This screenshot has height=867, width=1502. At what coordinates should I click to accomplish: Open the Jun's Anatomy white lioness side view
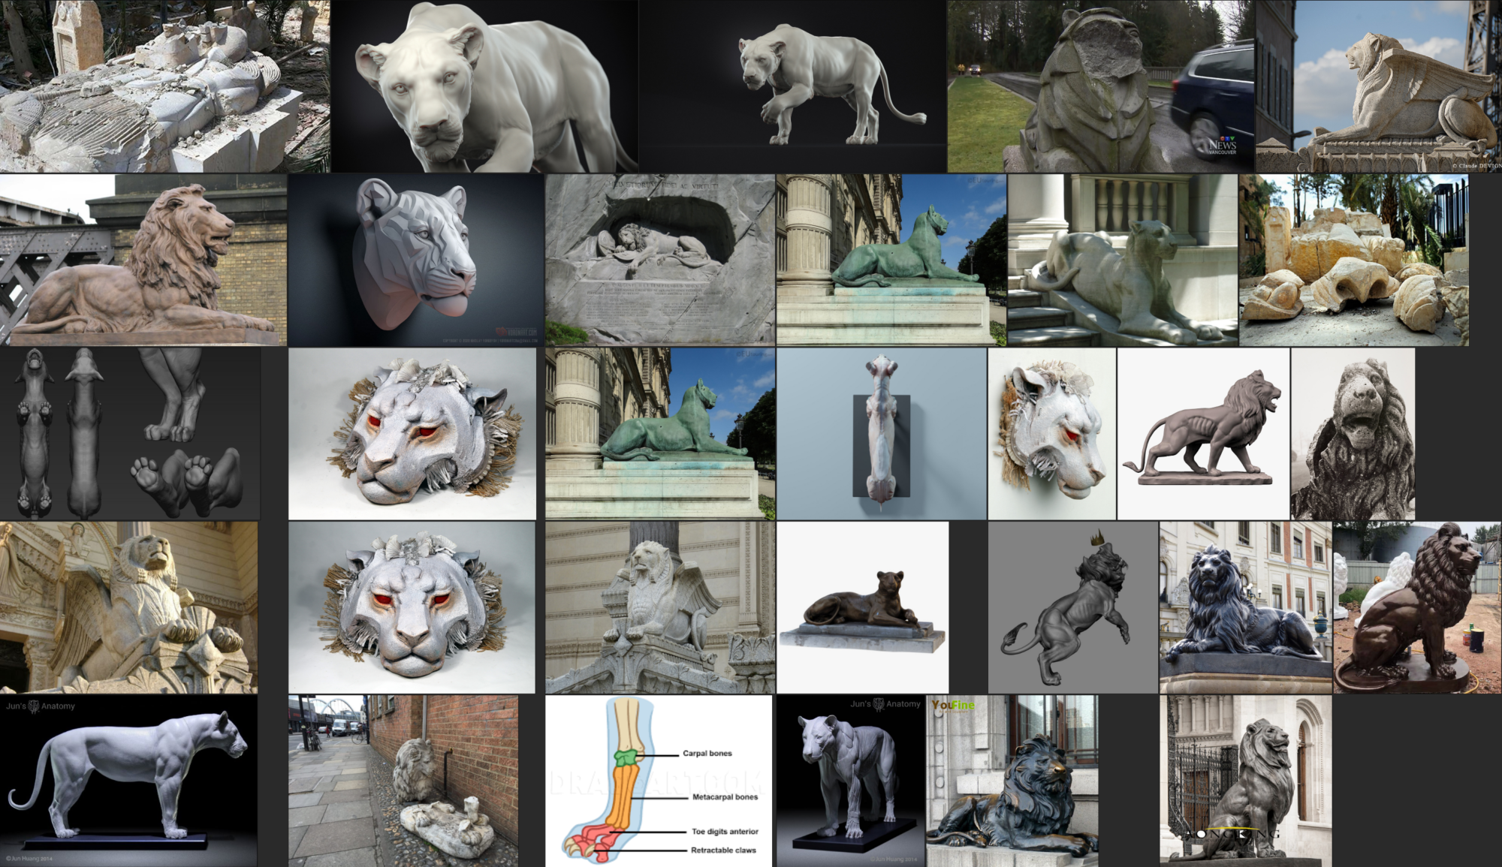[128, 781]
